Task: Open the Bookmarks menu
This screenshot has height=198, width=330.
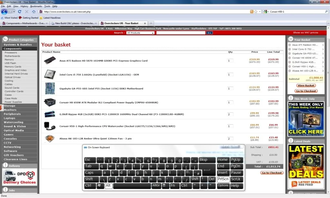Action: [x=36, y=6]
